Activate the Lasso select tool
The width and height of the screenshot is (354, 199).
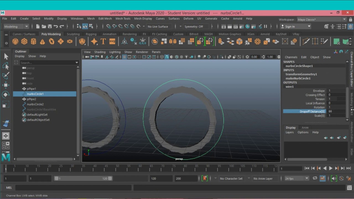coord(6,66)
